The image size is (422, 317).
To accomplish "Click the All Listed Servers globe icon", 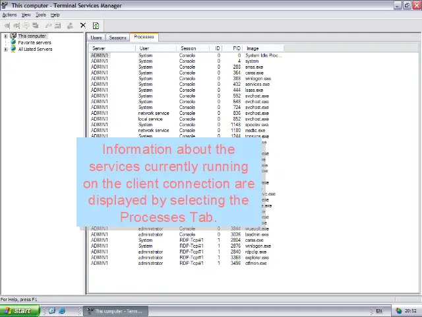I will pyautogui.click(x=13, y=49).
